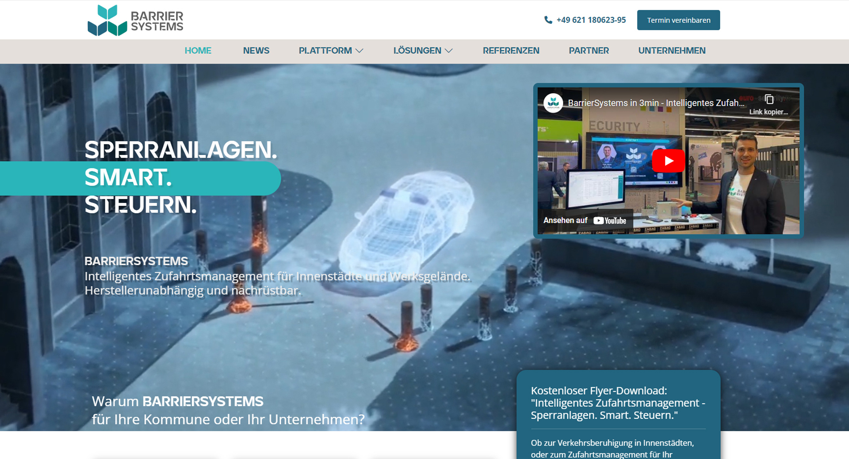Play the YouTube video with red button
This screenshot has width=849, height=459.
[x=668, y=161]
